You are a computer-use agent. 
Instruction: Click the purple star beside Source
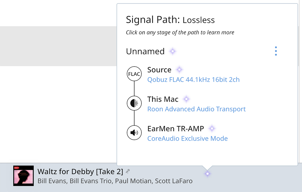click(179, 70)
